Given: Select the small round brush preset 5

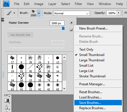Looking at the screenshot, I should 49,59.
